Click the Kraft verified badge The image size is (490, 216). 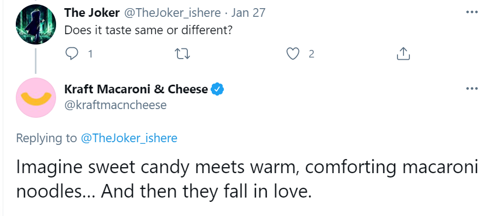[x=217, y=90]
